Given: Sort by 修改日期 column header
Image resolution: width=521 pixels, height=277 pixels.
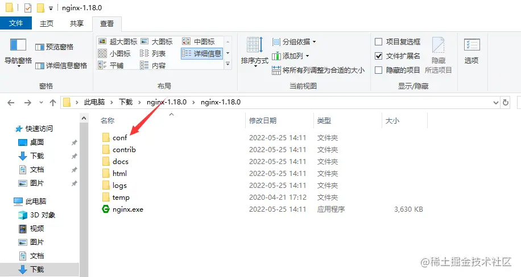Looking at the screenshot, I should click(x=263, y=121).
